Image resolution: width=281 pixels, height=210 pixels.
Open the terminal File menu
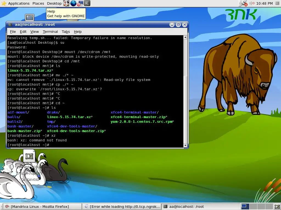pyautogui.click(x=13, y=32)
